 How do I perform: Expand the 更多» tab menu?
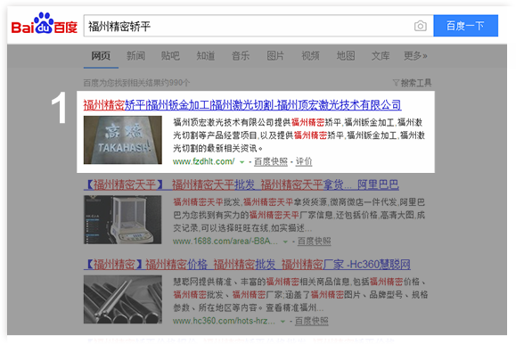[415, 55]
